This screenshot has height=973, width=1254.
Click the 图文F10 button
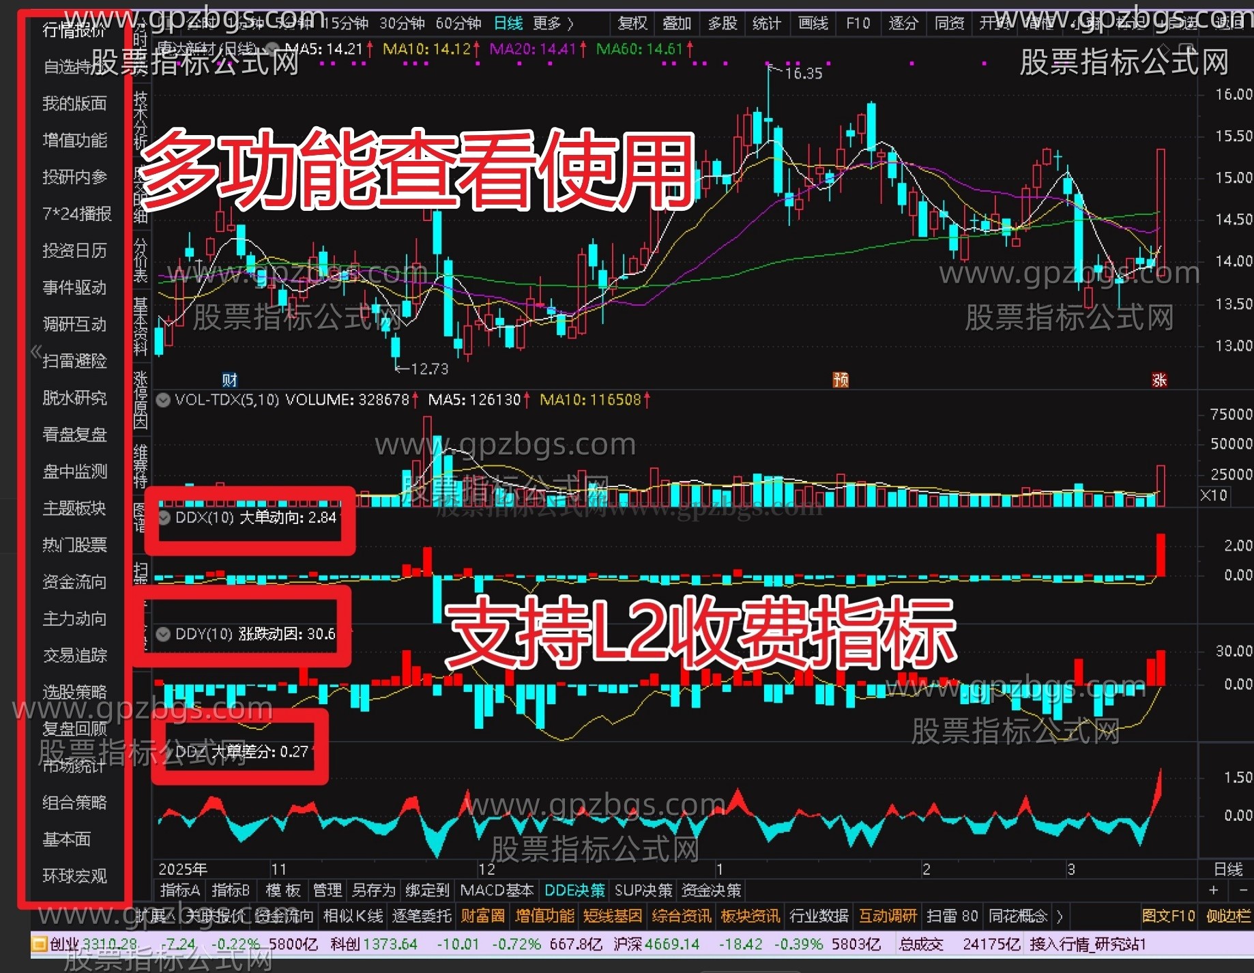(1168, 916)
